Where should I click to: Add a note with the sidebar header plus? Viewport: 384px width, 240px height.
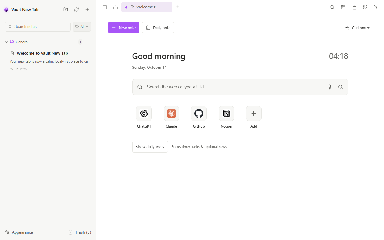(87, 10)
